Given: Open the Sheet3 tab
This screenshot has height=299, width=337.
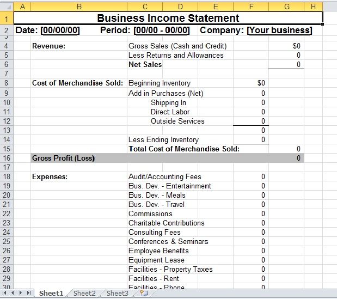Looking at the screenshot, I should 118,293.
